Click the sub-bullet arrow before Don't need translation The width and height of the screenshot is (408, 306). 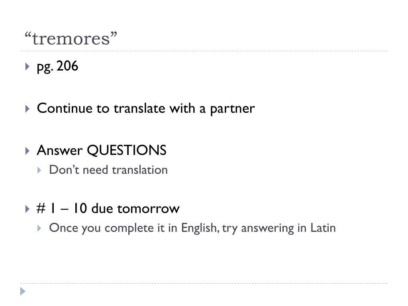click(39, 171)
